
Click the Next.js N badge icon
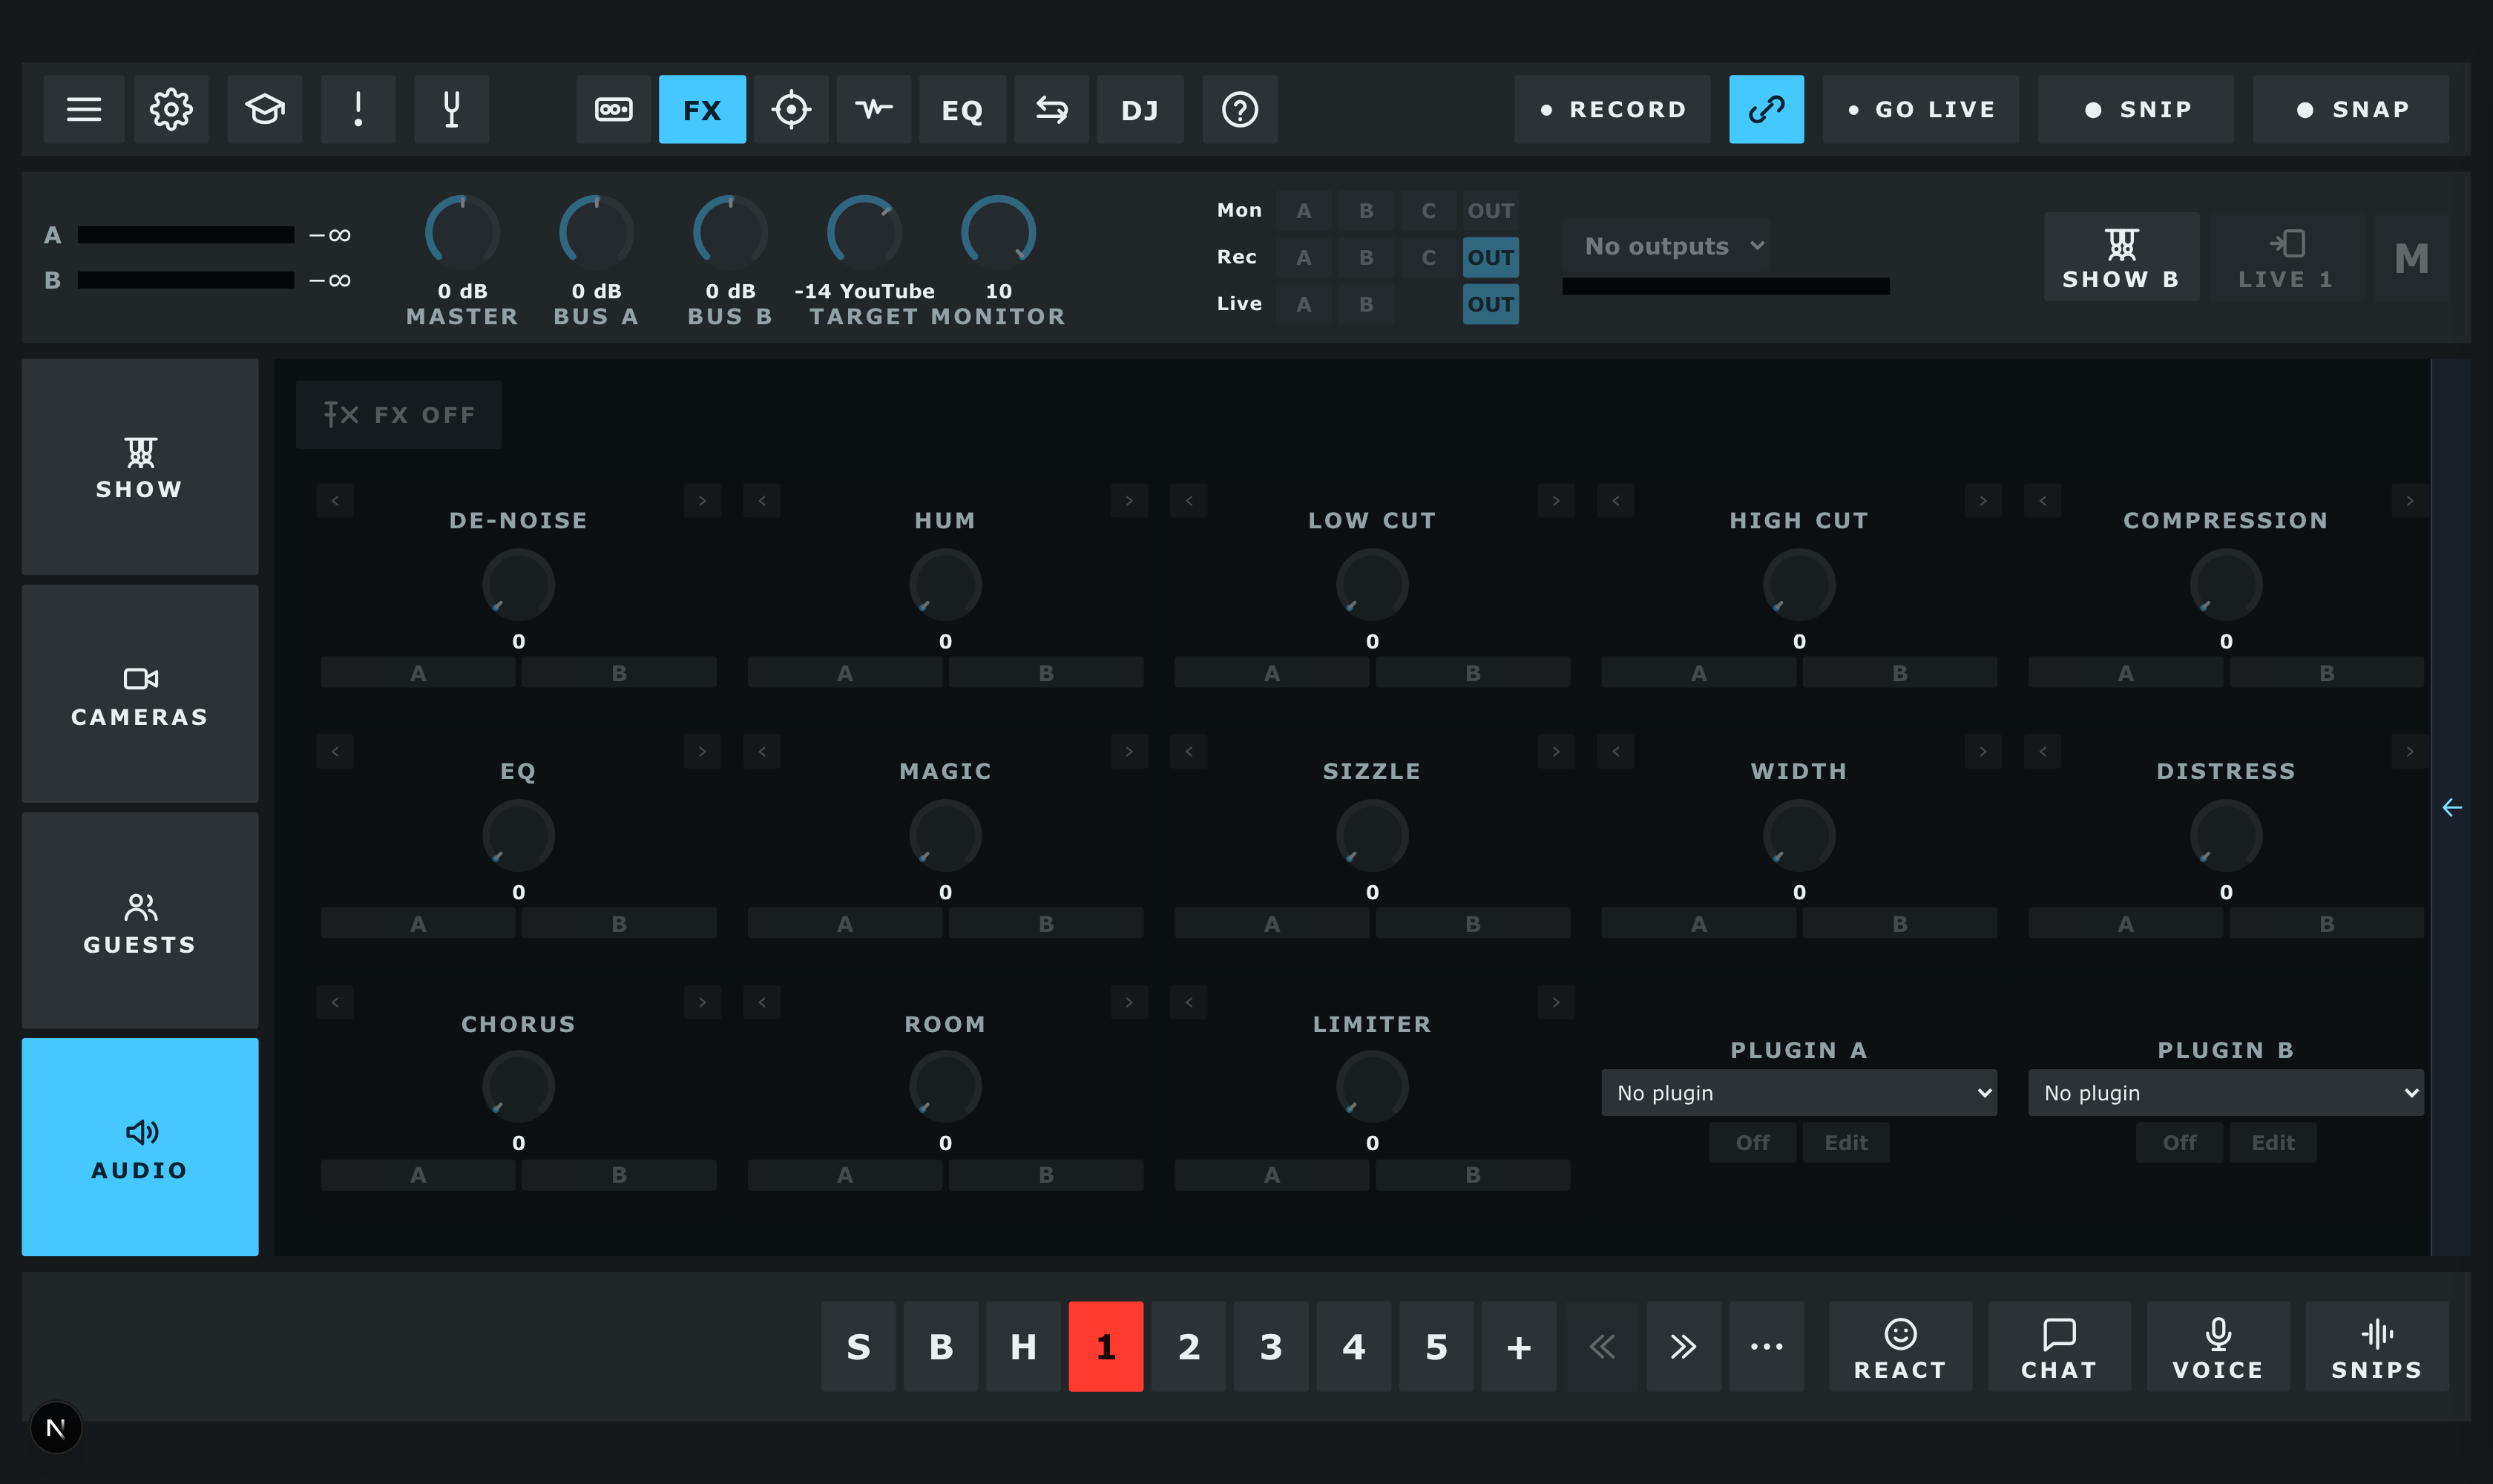pyautogui.click(x=56, y=1427)
